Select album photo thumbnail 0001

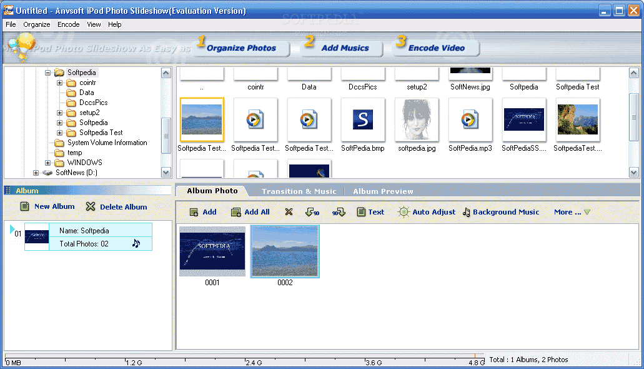coord(212,251)
